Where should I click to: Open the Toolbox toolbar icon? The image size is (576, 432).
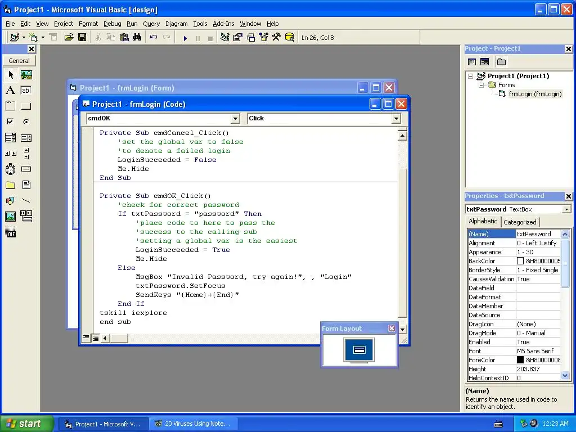(x=277, y=38)
